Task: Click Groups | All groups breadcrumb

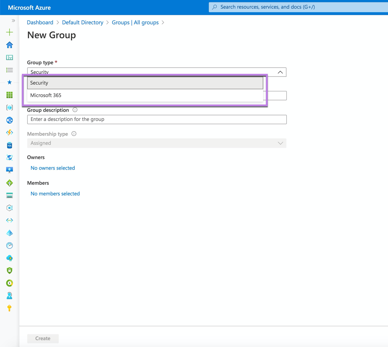Action: pyautogui.click(x=135, y=23)
